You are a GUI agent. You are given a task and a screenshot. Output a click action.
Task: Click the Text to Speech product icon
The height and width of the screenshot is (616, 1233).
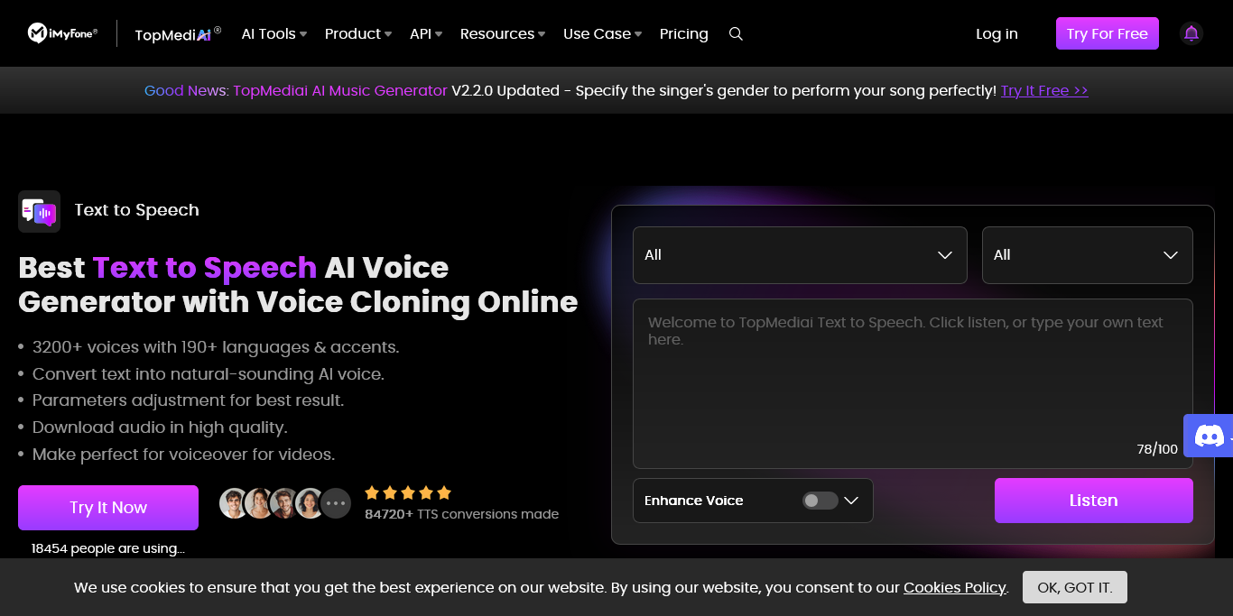[39, 211]
